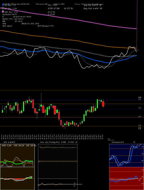This screenshot has height=190, width=144.
Task: Click the intraday trading price panel
Action: click(x=58, y=161)
